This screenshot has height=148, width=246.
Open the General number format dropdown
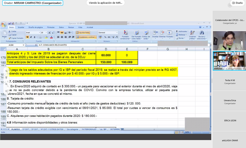coord(117,32)
